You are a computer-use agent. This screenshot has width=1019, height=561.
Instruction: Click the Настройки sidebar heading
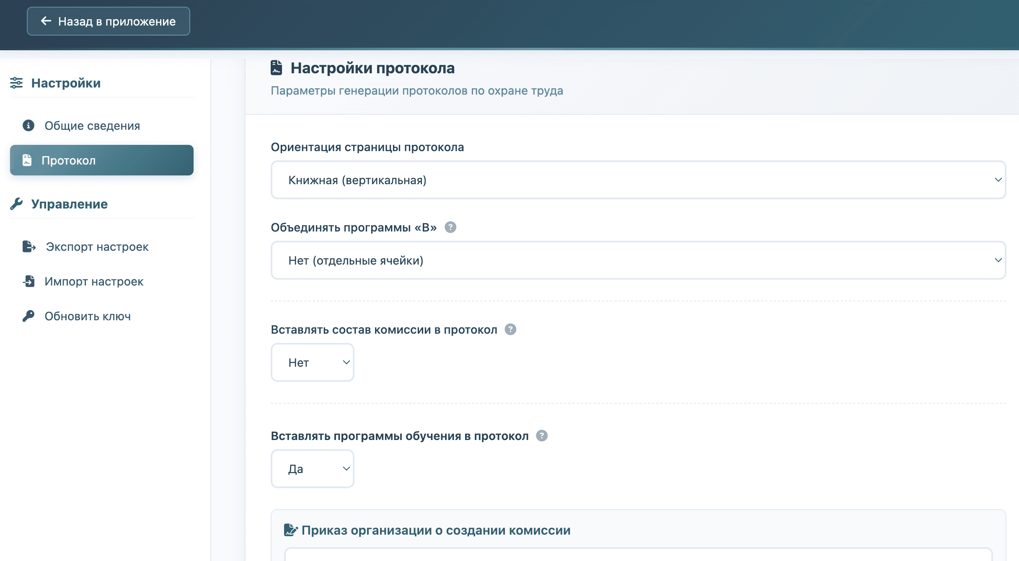point(66,83)
